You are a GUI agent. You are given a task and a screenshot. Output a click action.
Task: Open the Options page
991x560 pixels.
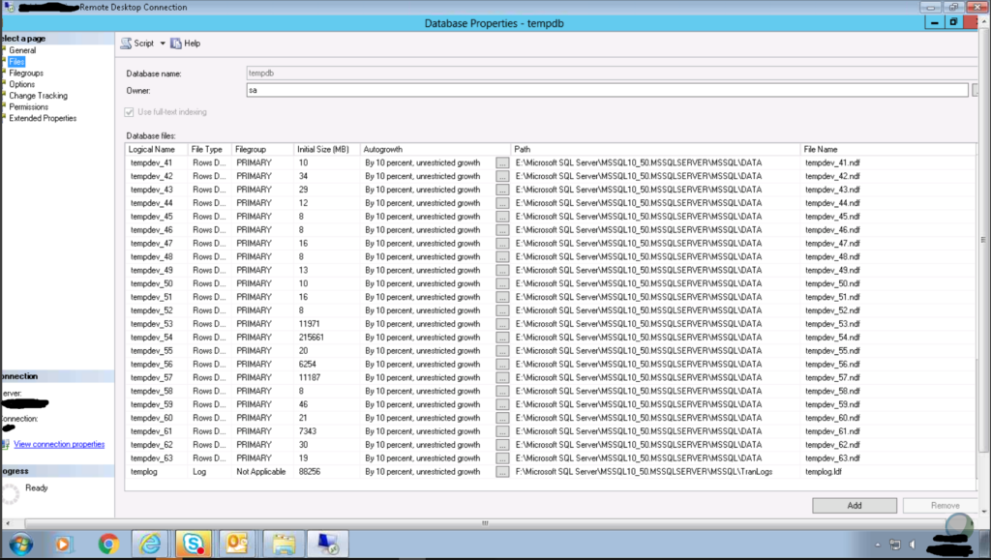pyautogui.click(x=21, y=84)
